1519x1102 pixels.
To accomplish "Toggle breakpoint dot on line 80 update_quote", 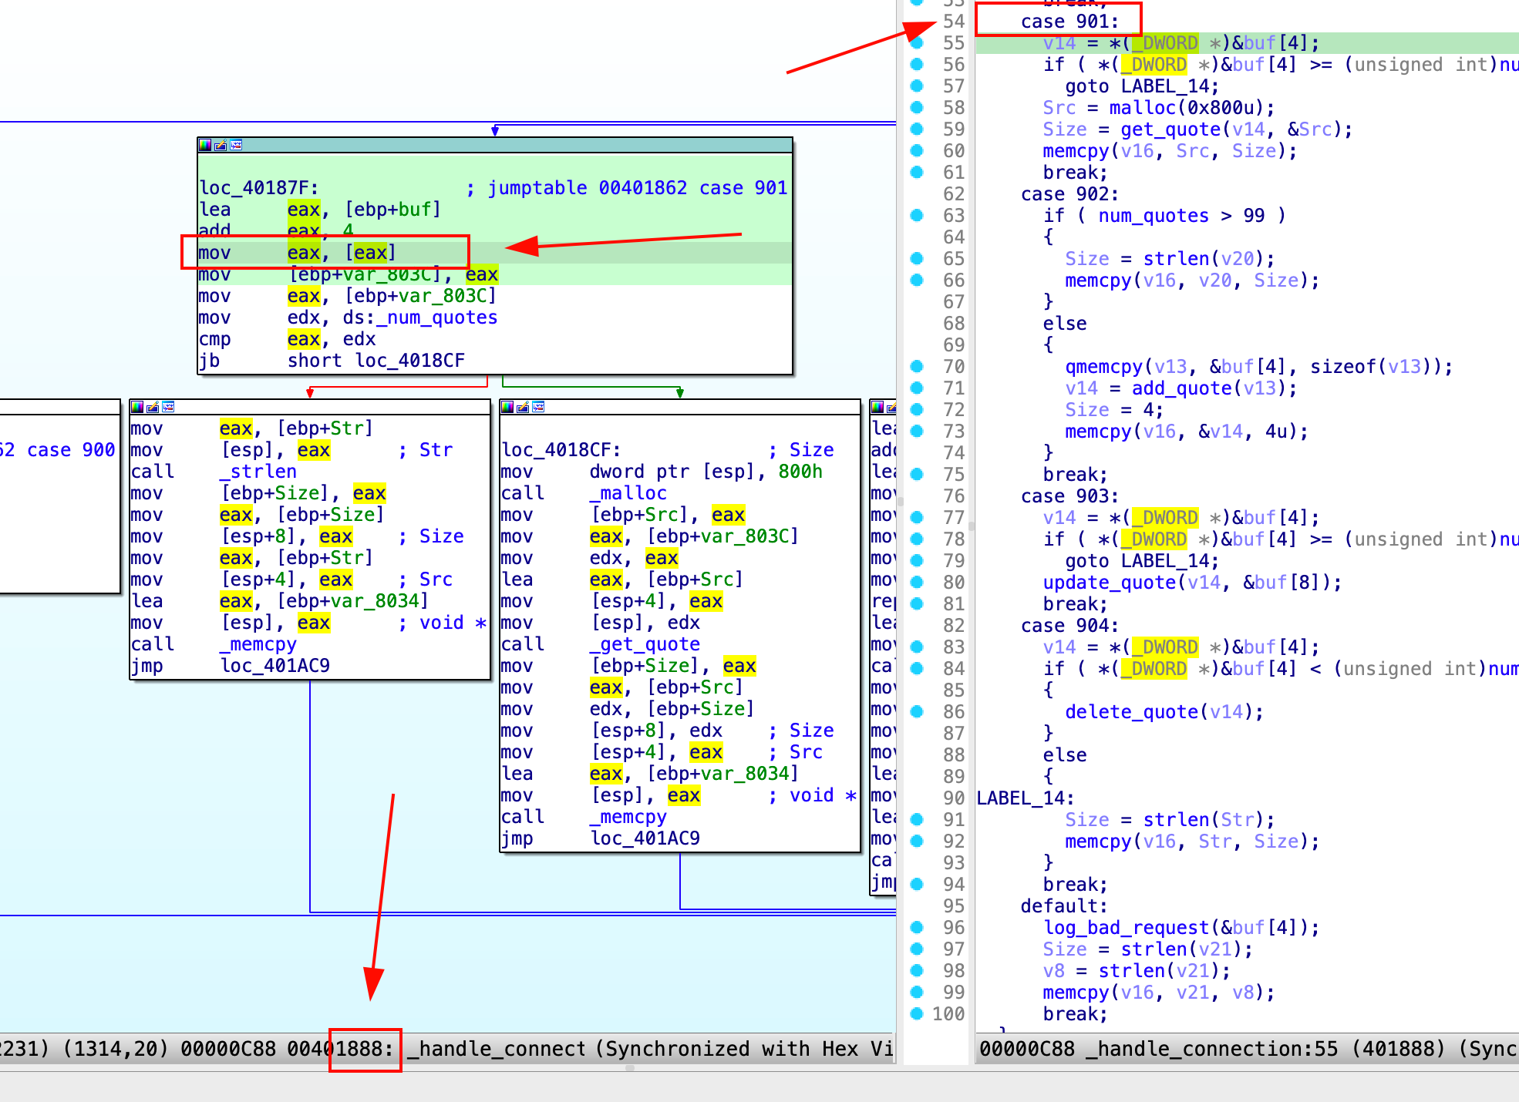I will click(x=917, y=583).
